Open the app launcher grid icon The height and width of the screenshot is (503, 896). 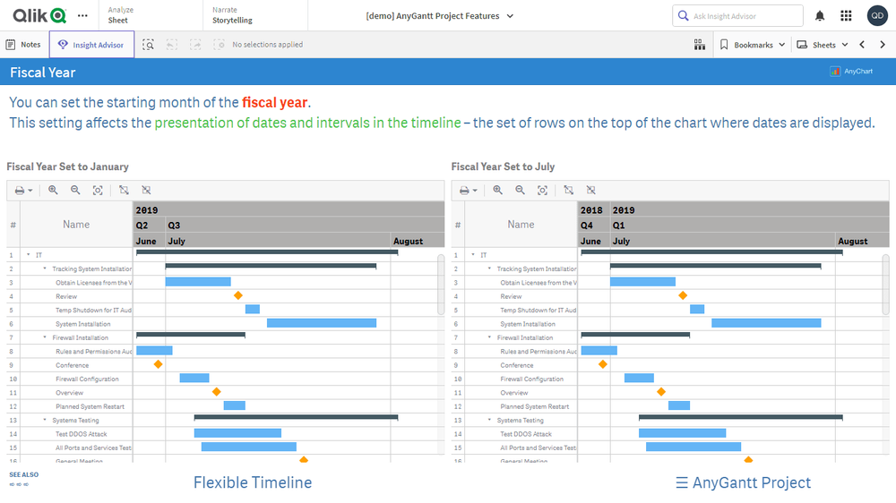(x=846, y=16)
